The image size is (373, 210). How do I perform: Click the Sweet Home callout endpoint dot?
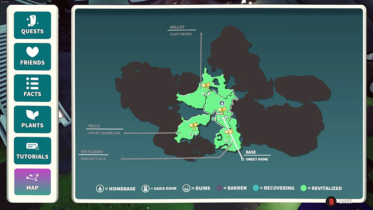(x=242, y=159)
